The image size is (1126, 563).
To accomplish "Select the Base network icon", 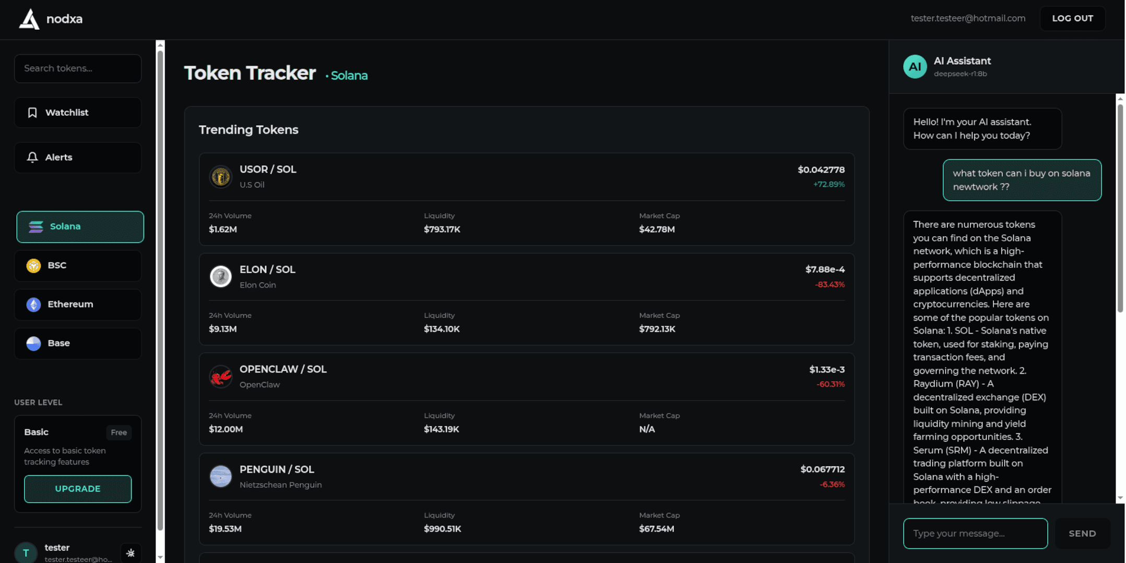I will (x=33, y=343).
